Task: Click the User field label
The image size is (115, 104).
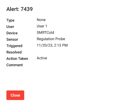Action: [10, 27]
